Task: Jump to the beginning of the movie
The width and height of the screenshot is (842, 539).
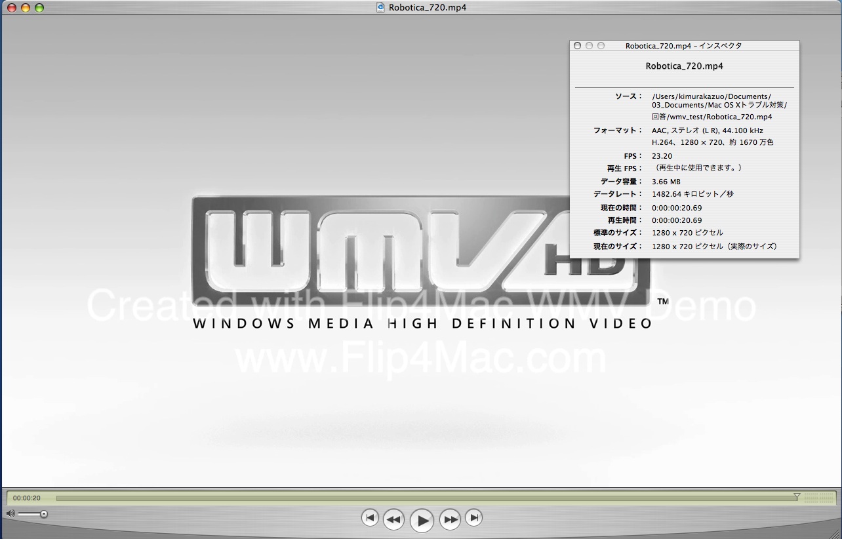Action: click(370, 518)
